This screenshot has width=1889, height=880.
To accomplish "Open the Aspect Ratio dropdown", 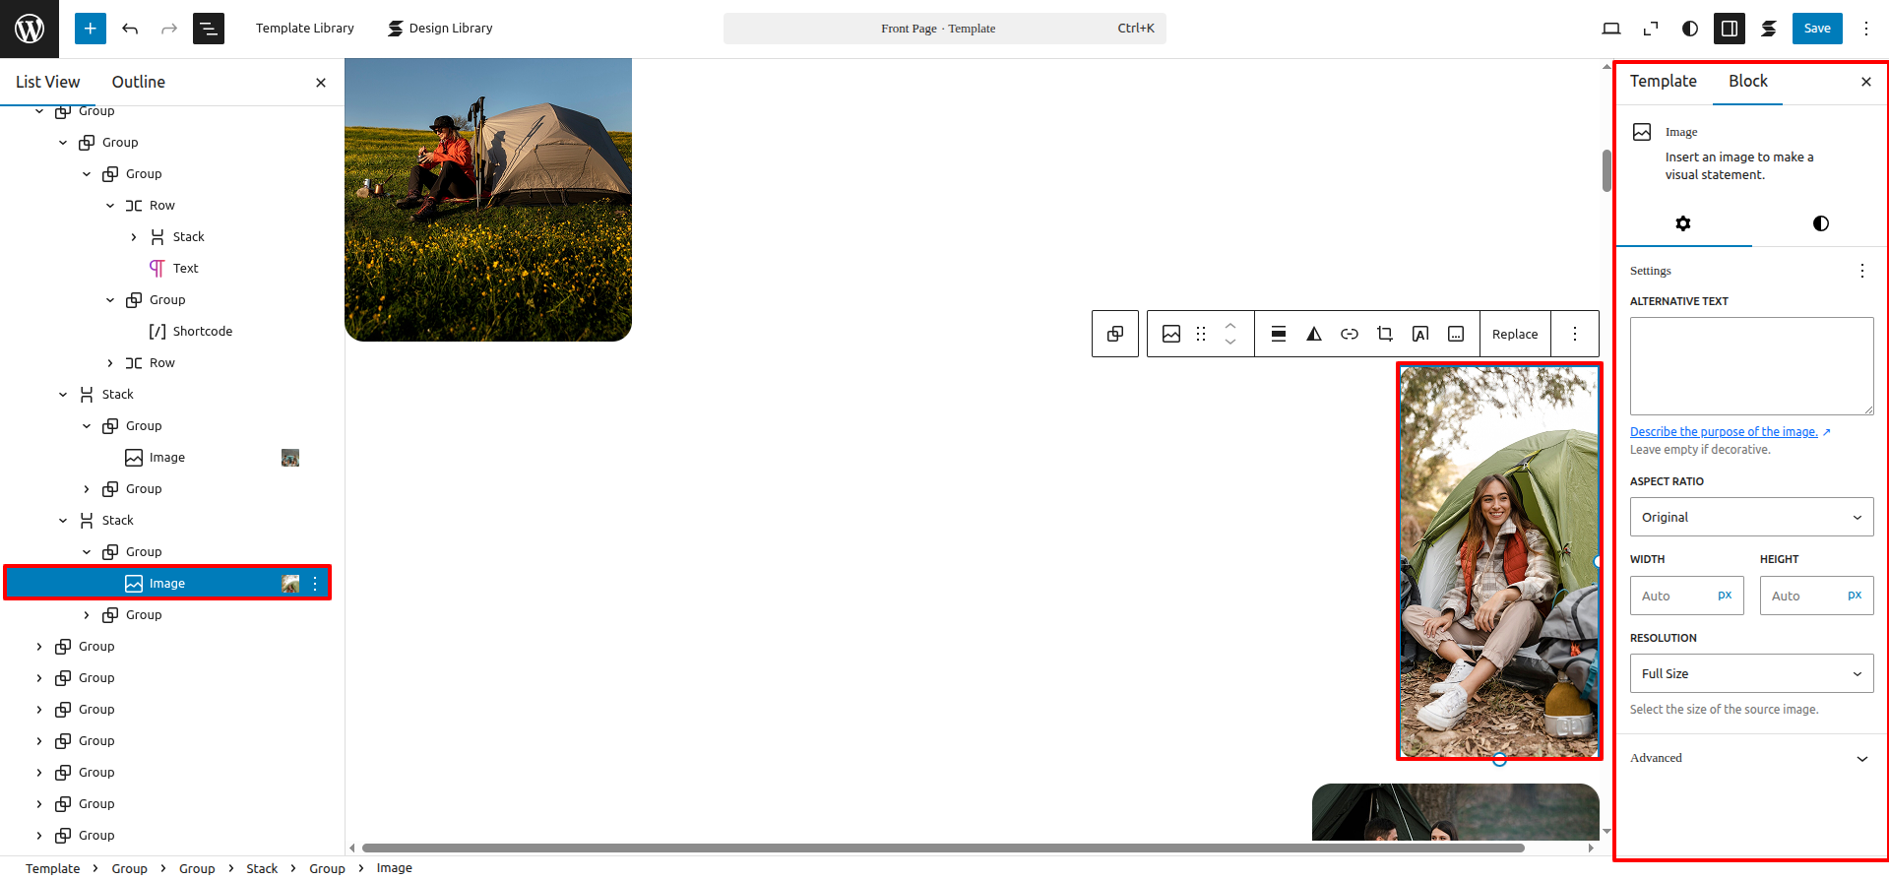I will tap(1750, 518).
